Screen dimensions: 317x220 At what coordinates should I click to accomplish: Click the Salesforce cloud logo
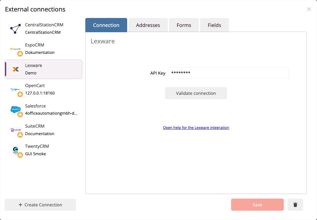(x=16, y=109)
